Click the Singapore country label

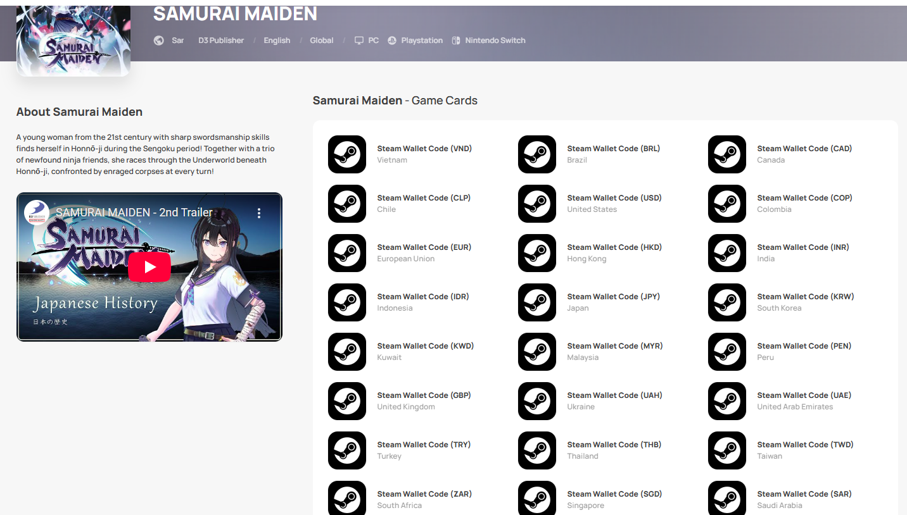(x=586, y=506)
